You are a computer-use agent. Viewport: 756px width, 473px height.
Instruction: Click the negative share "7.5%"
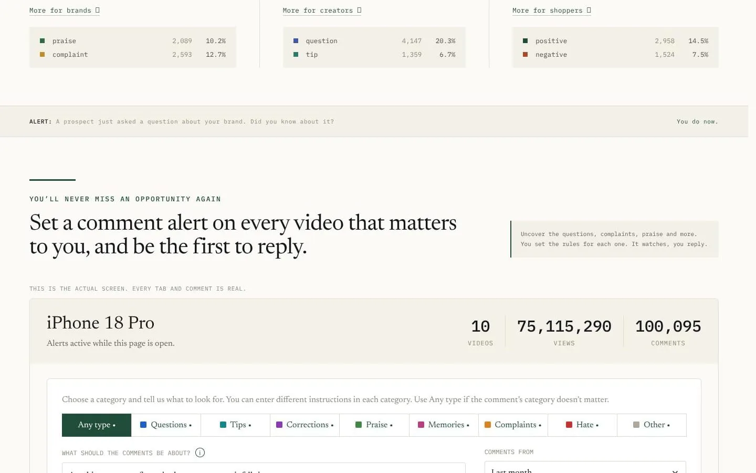(x=700, y=55)
